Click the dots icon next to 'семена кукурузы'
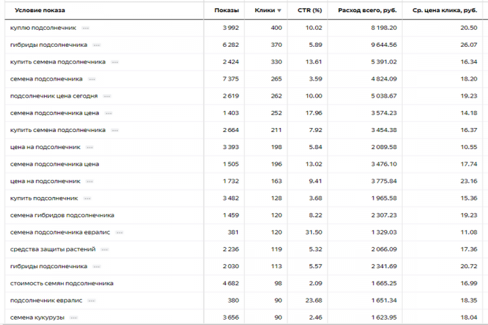Screen dimensions: 488x325 73,318
